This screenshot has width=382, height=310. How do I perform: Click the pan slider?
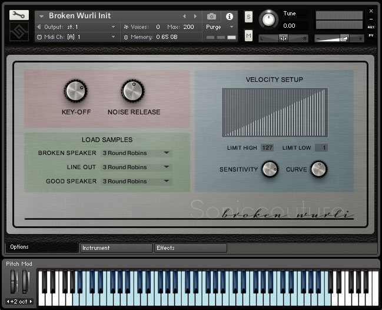[283, 38]
